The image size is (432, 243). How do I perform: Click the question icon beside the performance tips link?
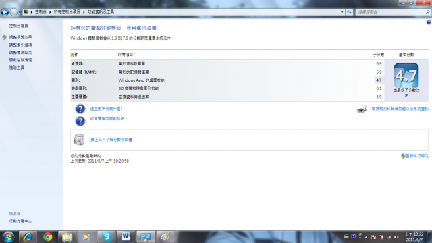[x=80, y=121]
